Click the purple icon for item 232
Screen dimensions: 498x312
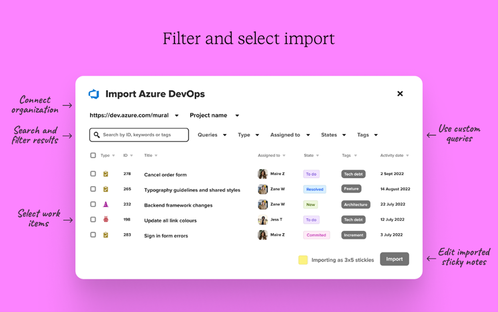coord(106,204)
